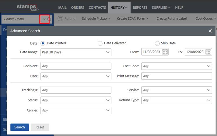The image size is (217, 136).
Task: Click the Refund printer icon
Action: (61, 19)
